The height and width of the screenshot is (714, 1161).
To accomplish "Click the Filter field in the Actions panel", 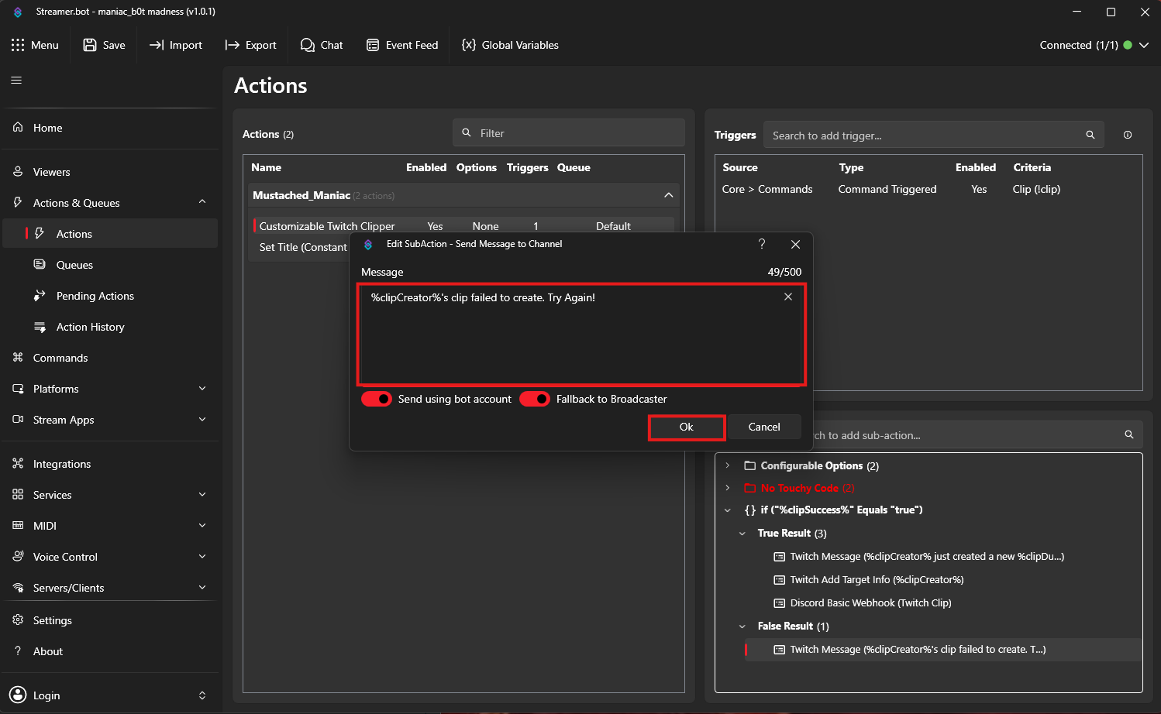I will (568, 132).
